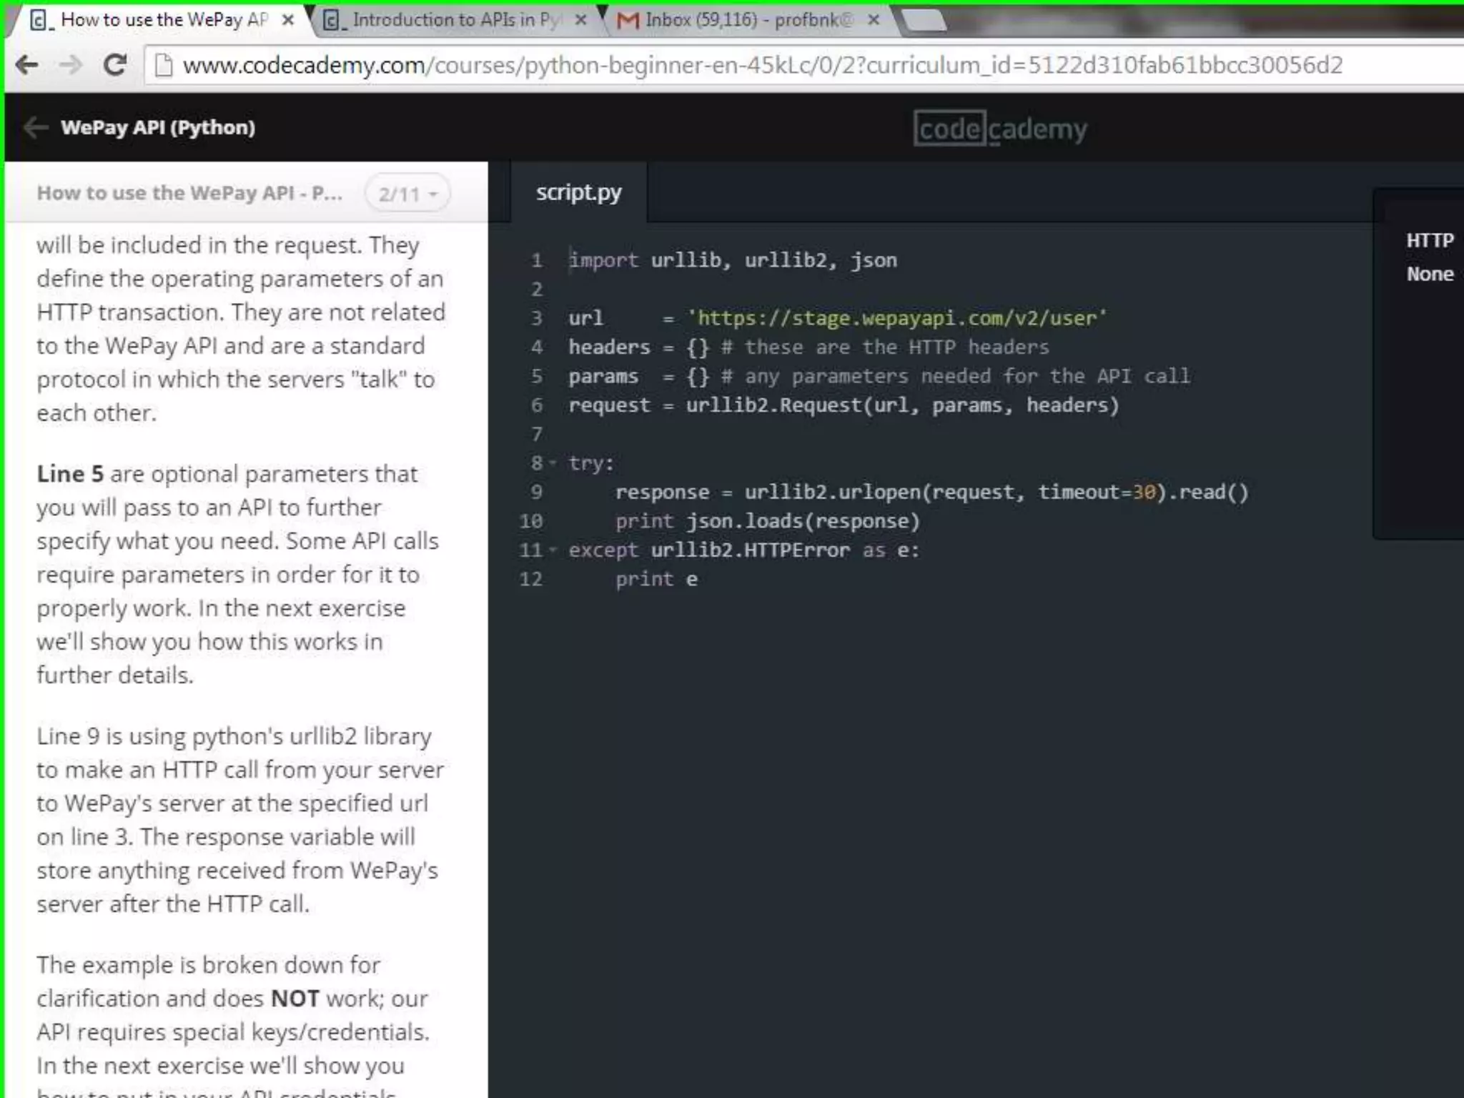Go back via WePay API (Python) arrow

click(35, 127)
